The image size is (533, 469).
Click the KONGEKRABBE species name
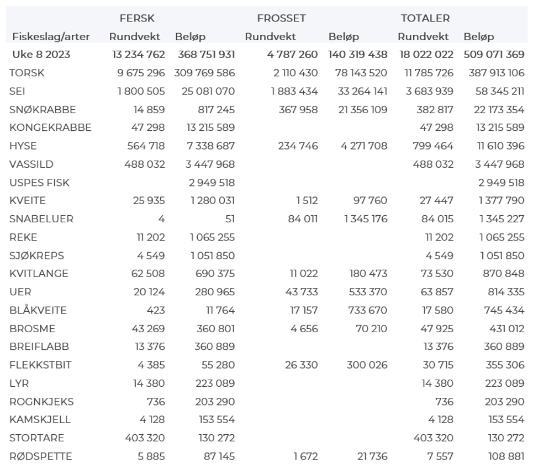[x=50, y=127]
